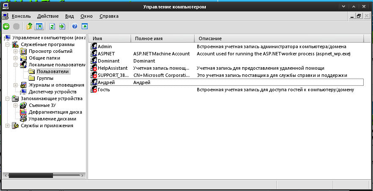The height and width of the screenshot is (191, 373).
Task: Open Диспетчер устройств in the tree
Action: coord(52,92)
